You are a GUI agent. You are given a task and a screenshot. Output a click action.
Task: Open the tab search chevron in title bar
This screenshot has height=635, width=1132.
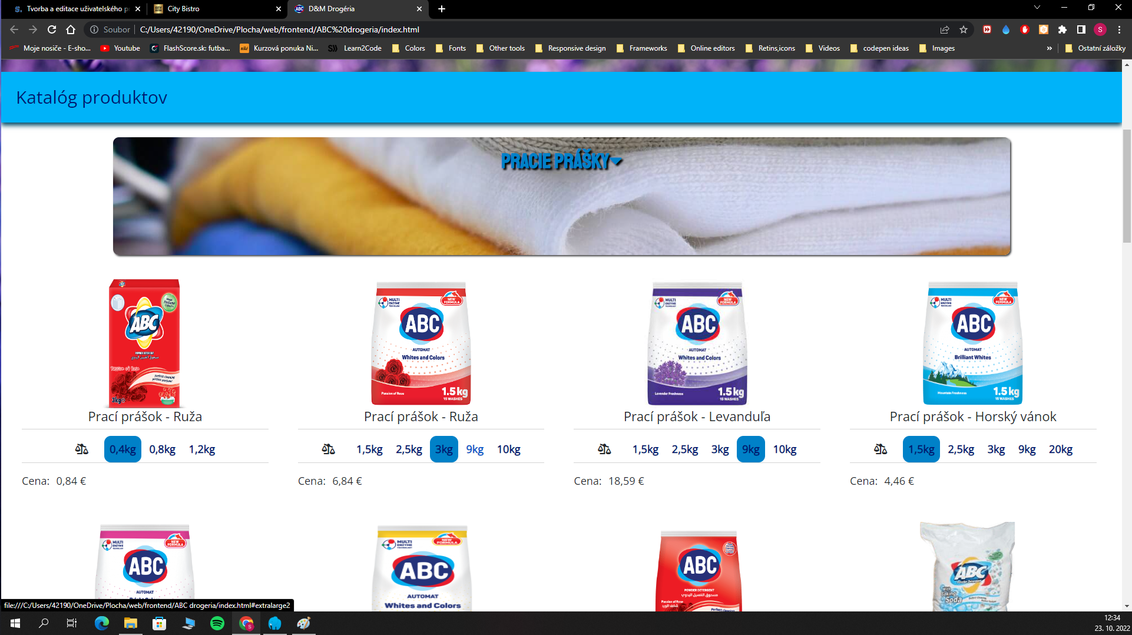(1037, 8)
